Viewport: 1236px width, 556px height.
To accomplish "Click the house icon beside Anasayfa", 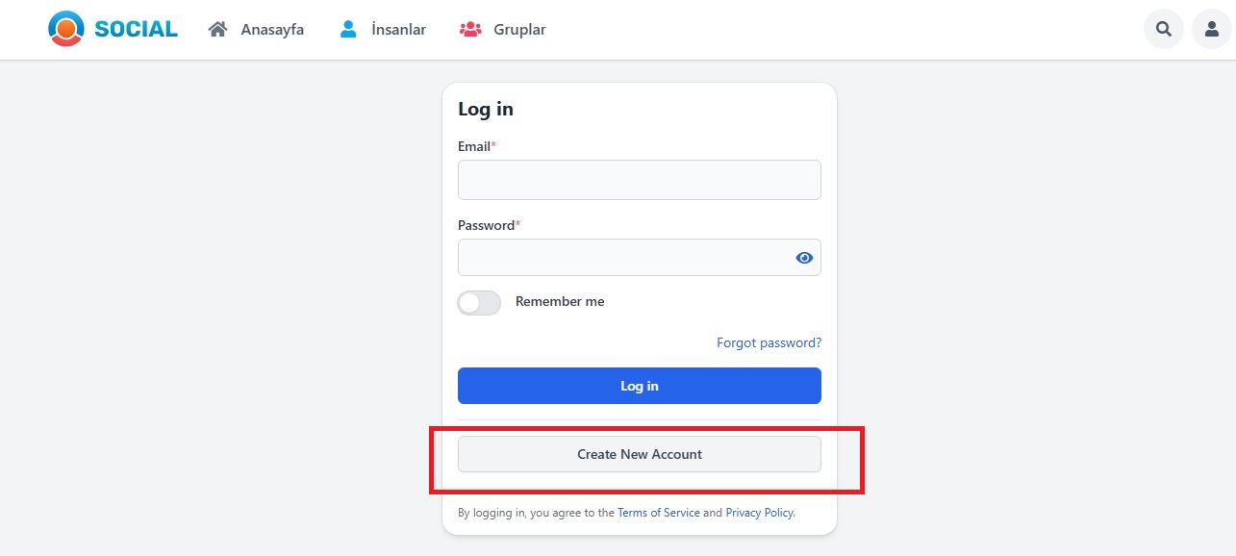I will (x=217, y=29).
